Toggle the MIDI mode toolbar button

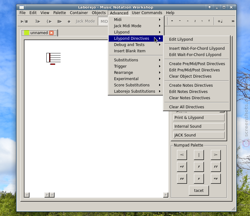pos(103,21)
